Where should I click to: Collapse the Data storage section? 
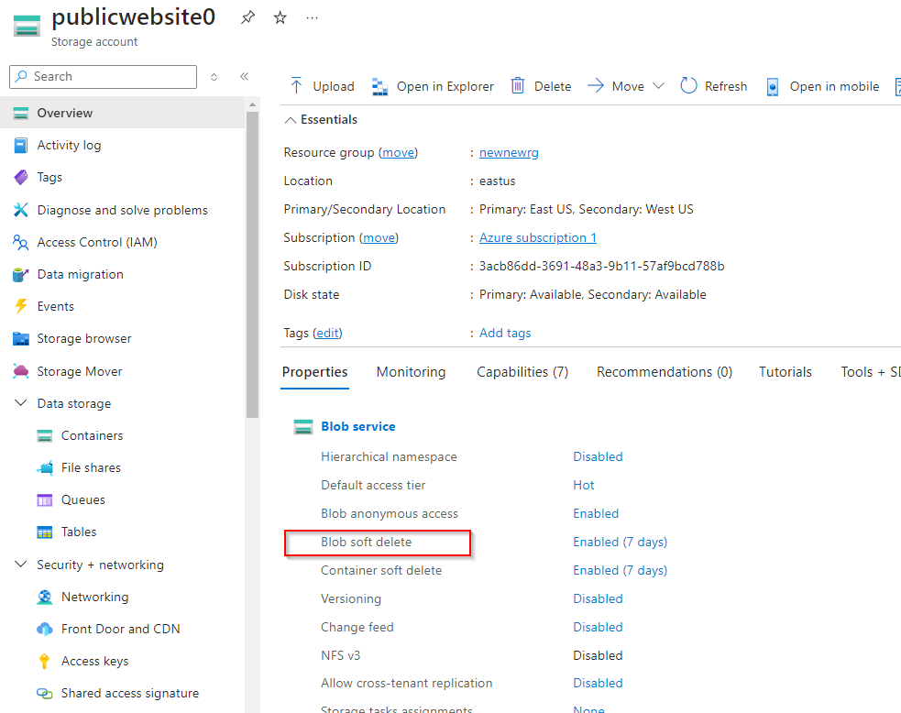[x=21, y=402]
